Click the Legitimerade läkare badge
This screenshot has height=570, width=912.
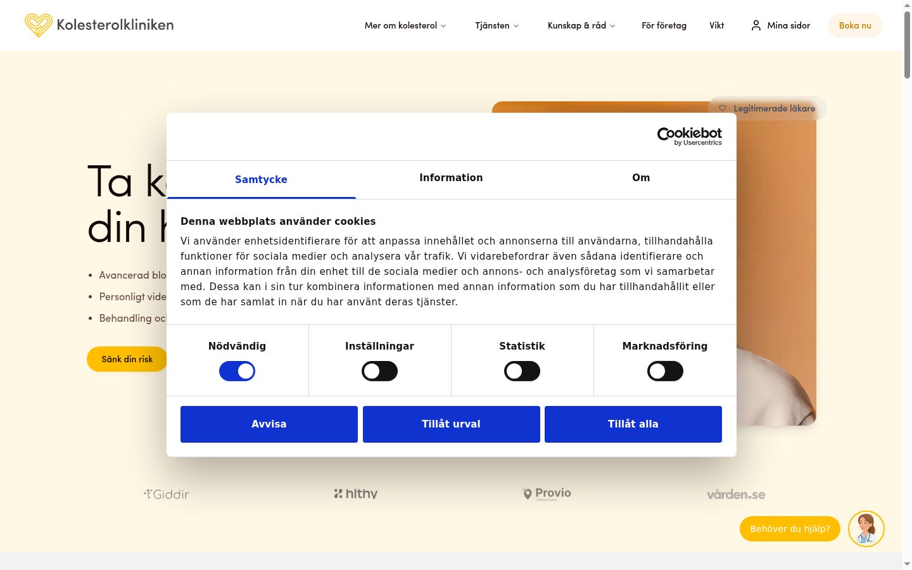pyautogui.click(x=767, y=108)
